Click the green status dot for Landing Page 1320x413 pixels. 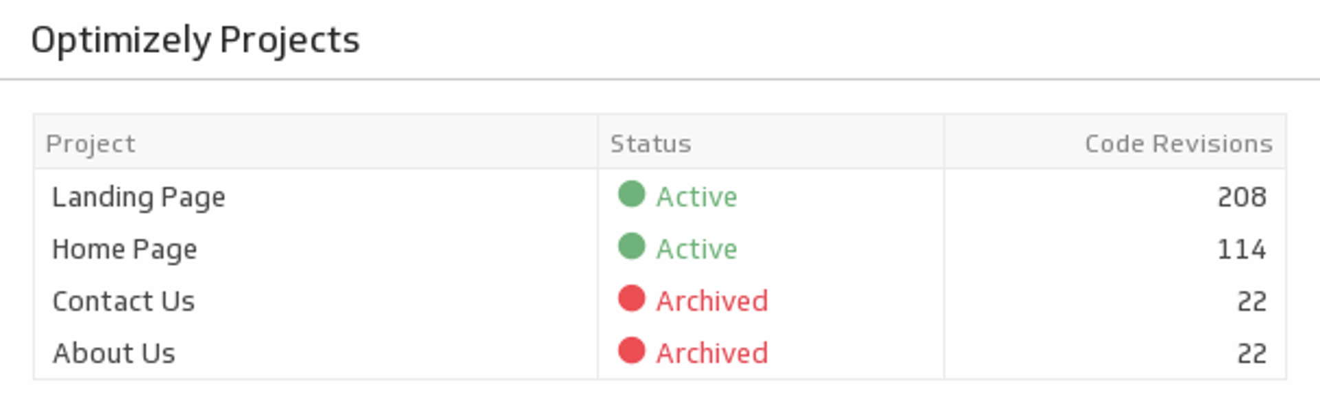coord(631,194)
